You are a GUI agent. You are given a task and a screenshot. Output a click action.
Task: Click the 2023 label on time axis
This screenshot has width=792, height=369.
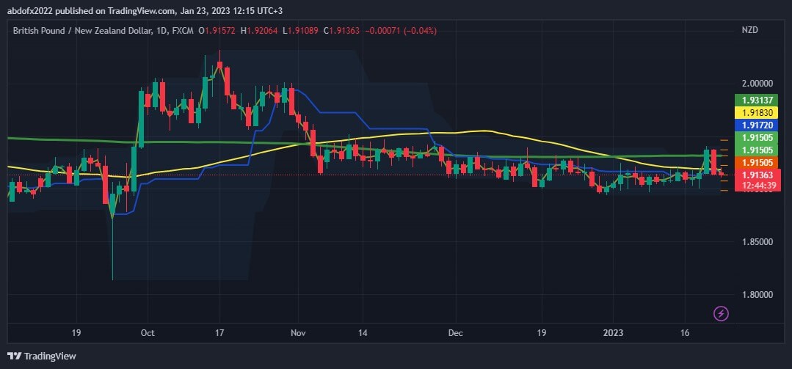click(613, 332)
